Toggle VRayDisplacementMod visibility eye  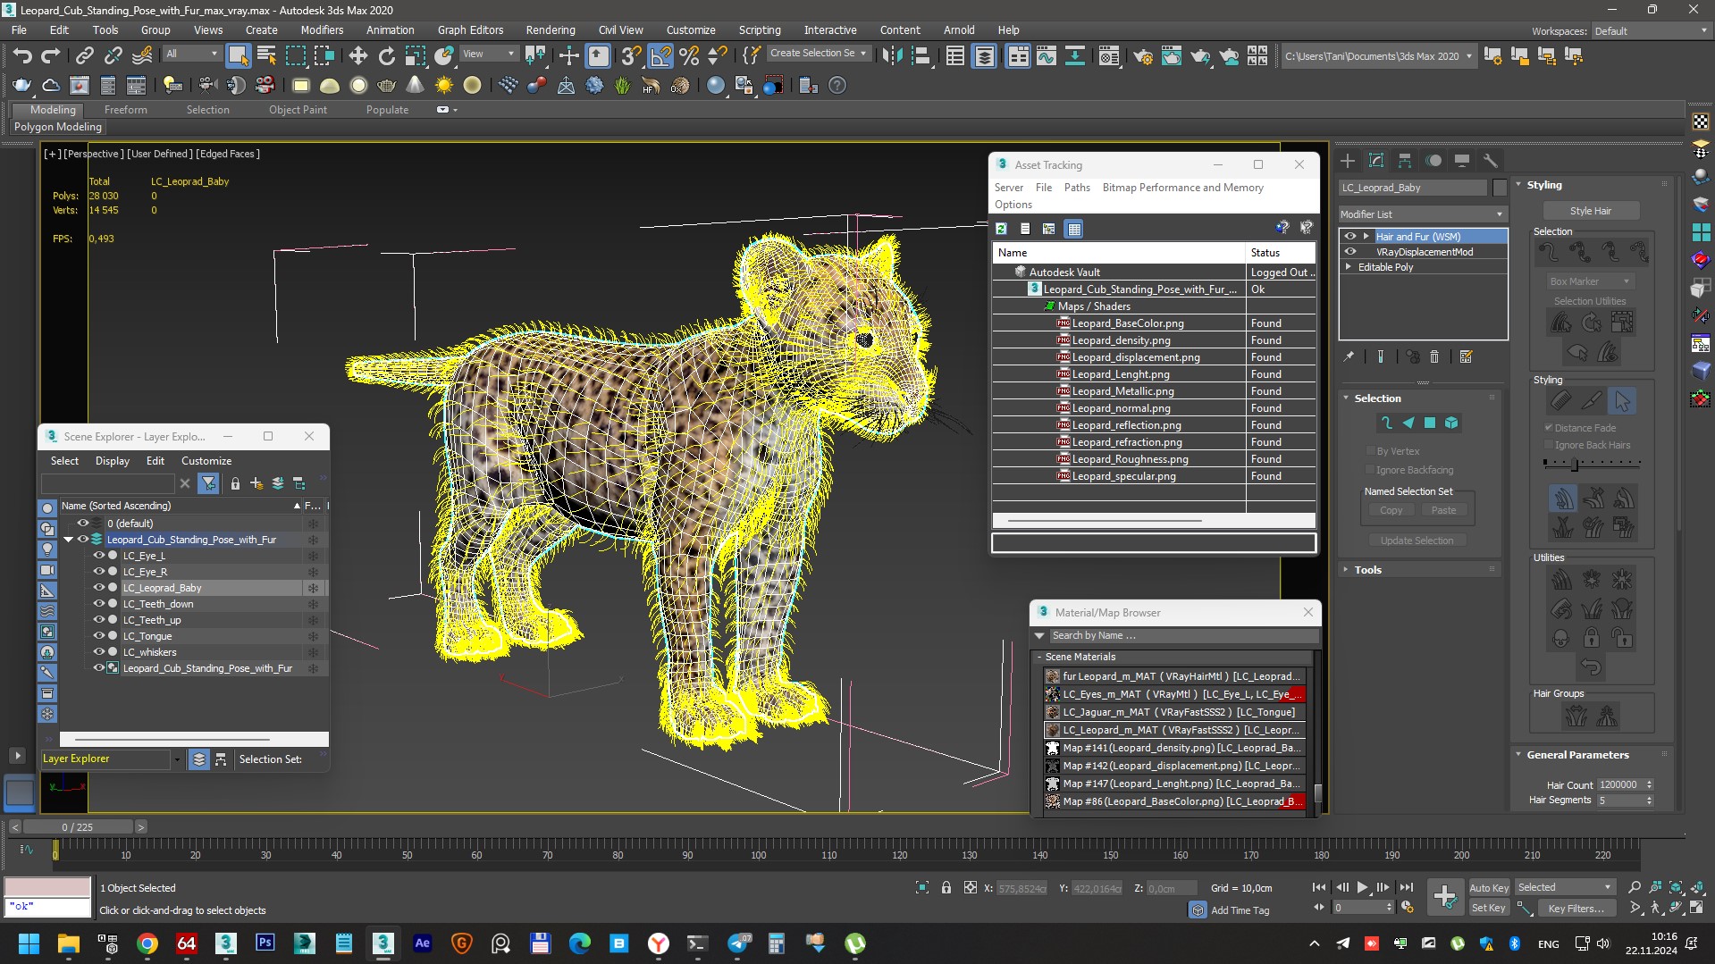point(1350,252)
